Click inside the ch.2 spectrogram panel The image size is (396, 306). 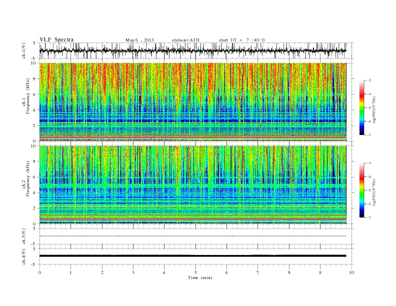click(x=192, y=185)
